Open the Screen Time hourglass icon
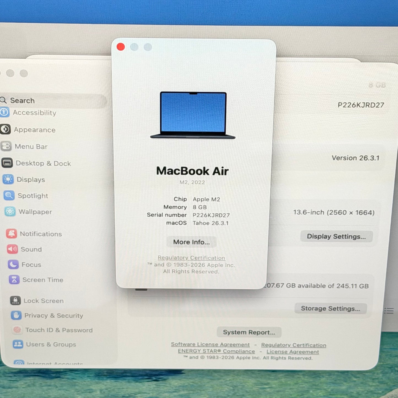 (14, 280)
